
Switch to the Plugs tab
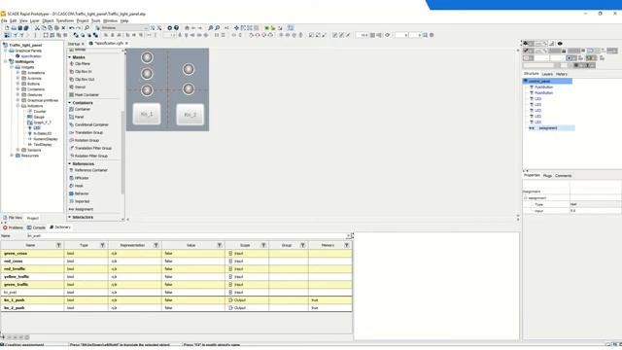pos(547,176)
